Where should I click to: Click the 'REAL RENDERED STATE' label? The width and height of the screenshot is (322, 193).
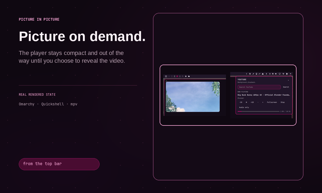[x=37, y=95]
